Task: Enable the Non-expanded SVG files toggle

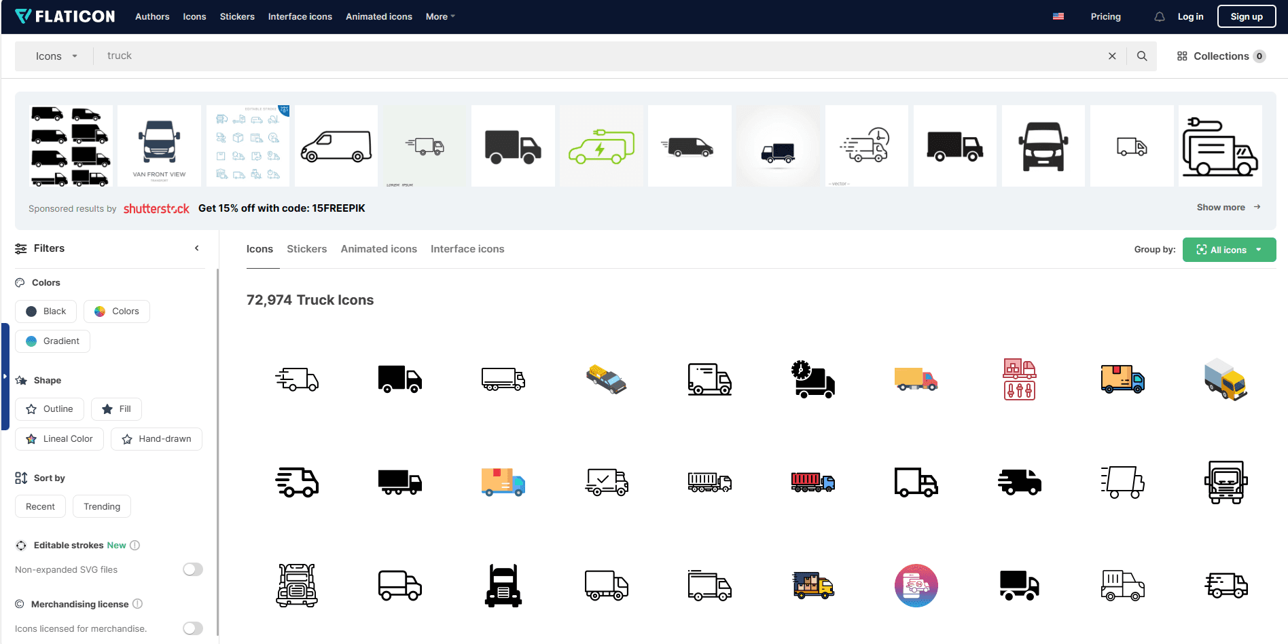Action: (x=192, y=569)
